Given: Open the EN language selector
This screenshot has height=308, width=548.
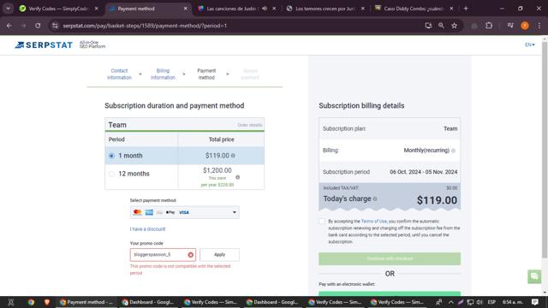Looking at the screenshot, I should pos(529,44).
